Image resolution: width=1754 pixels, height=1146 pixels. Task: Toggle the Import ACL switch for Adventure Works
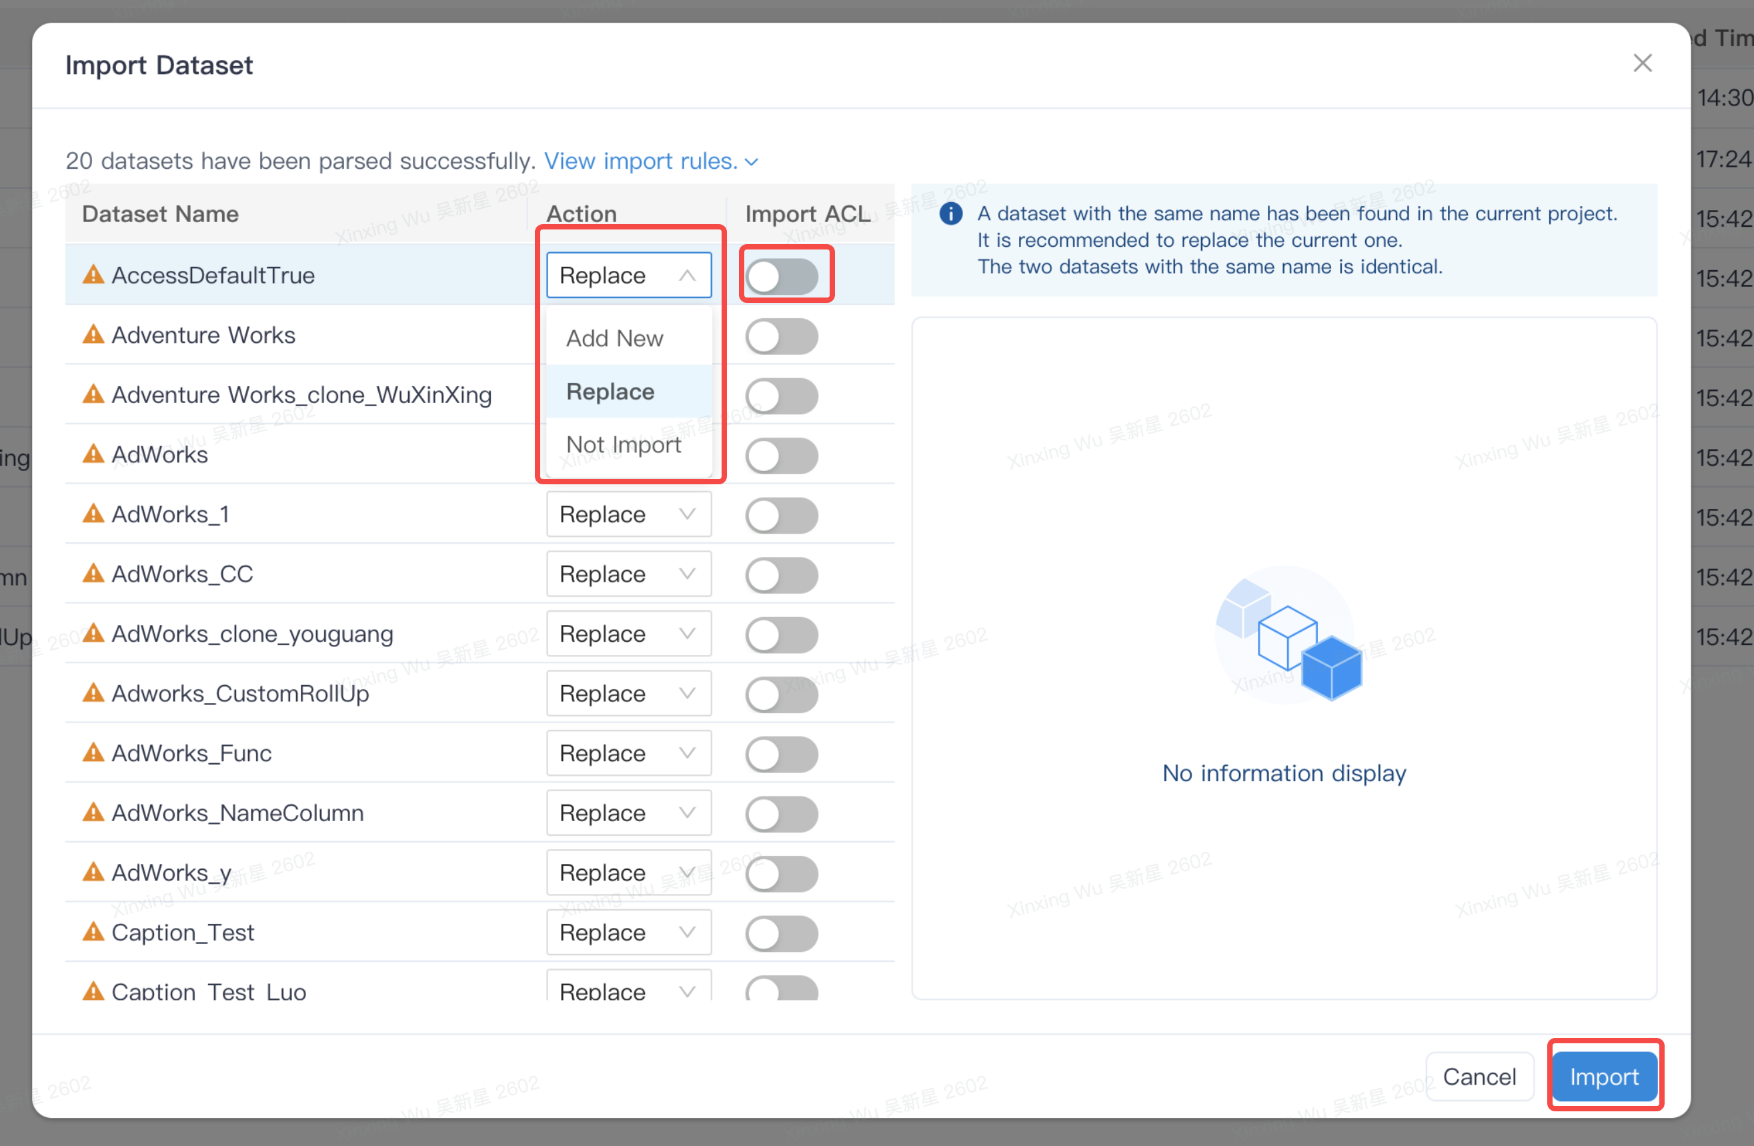click(x=784, y=335)
